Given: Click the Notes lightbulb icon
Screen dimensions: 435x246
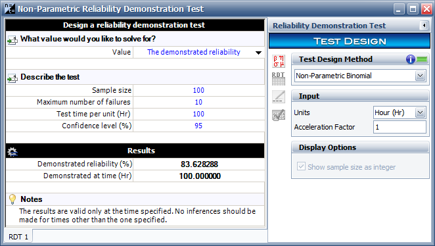Looking at the screenshot, I should tap(12, 199).
